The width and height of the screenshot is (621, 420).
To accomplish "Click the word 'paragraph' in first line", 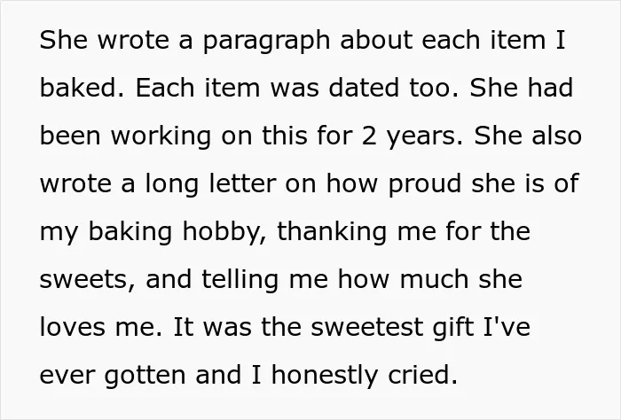I will point(266,41).
